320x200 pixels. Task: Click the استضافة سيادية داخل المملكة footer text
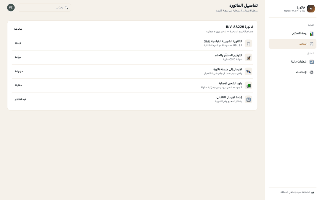pyautogui.click(x=295, y=193)
